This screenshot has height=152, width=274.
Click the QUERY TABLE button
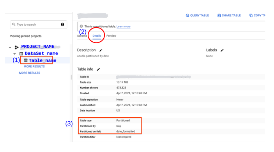point(197,16)
